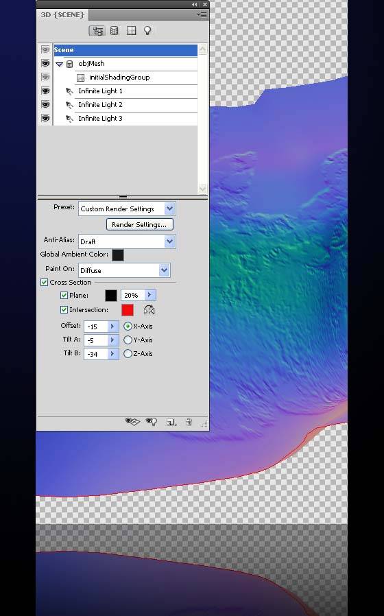Click the Global Ambient Color swatch

coord(118,254)
